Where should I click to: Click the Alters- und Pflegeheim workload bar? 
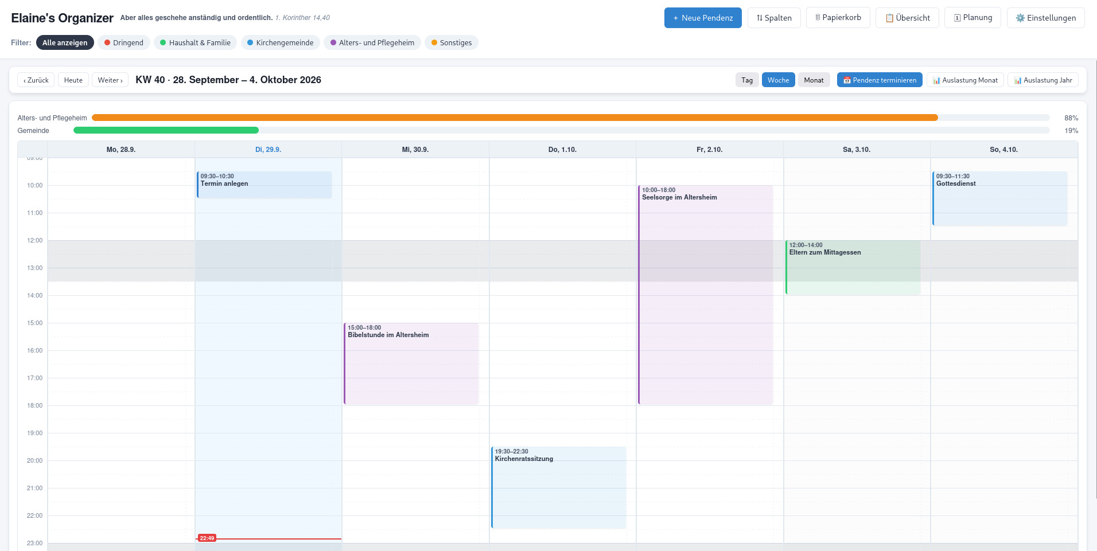pos(571,118)
